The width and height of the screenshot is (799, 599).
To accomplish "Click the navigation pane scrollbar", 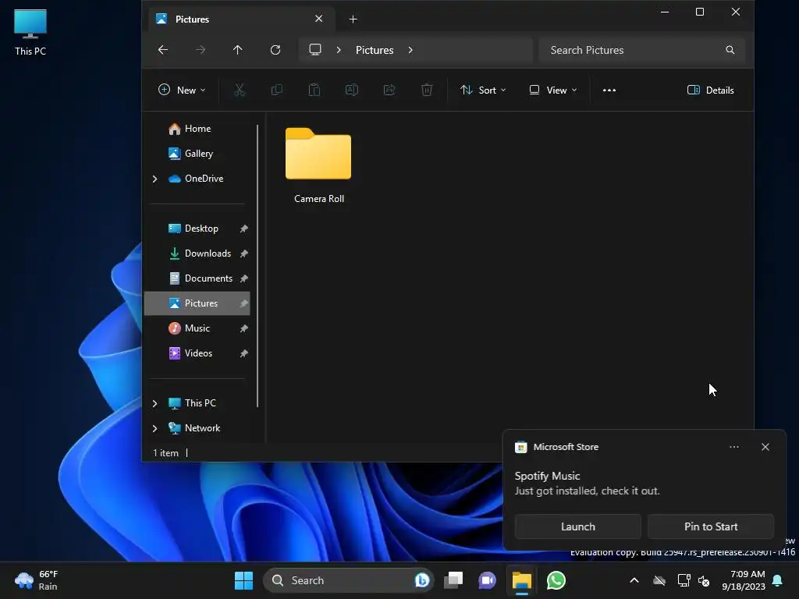I will (x=257, y=265).
